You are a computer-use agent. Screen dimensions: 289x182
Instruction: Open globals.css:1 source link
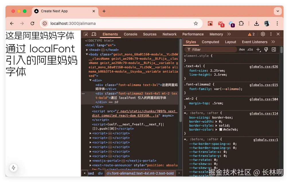point(265,140)
